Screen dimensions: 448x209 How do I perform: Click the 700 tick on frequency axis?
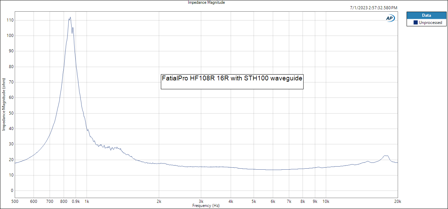click(50, 201)
